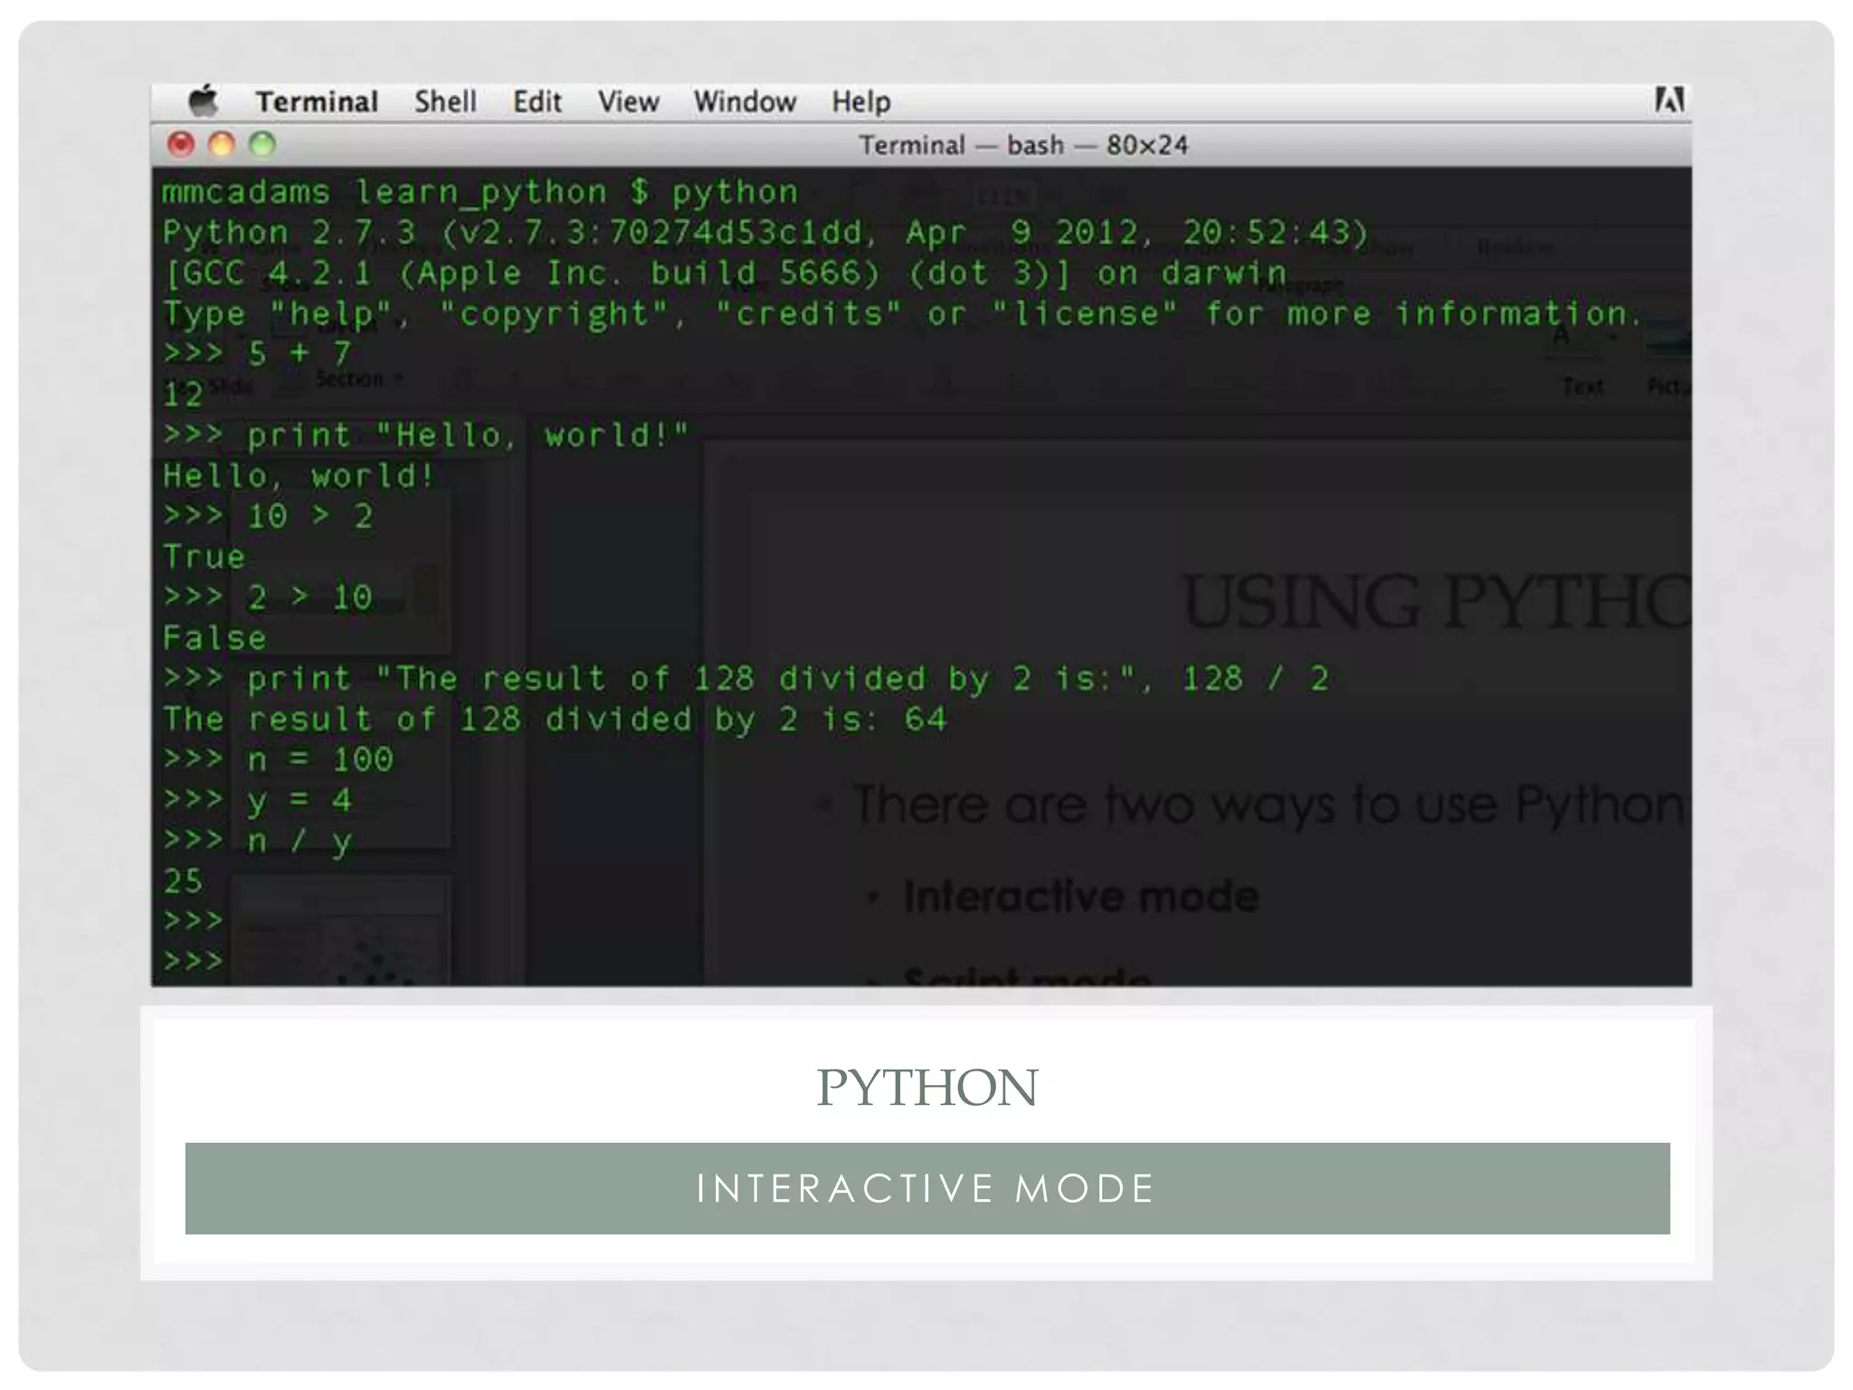Viewport: 1853px width, 1390px height.
Task: Click the output 'The result of 128 divided by 2 is: 64'
Action: coord(555,719)
